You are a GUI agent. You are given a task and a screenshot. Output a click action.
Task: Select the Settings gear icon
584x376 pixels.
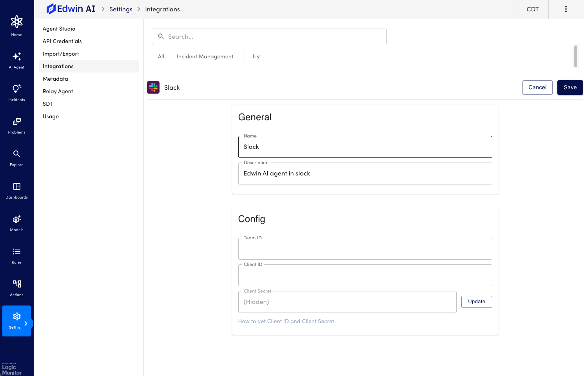click(16, 316)
